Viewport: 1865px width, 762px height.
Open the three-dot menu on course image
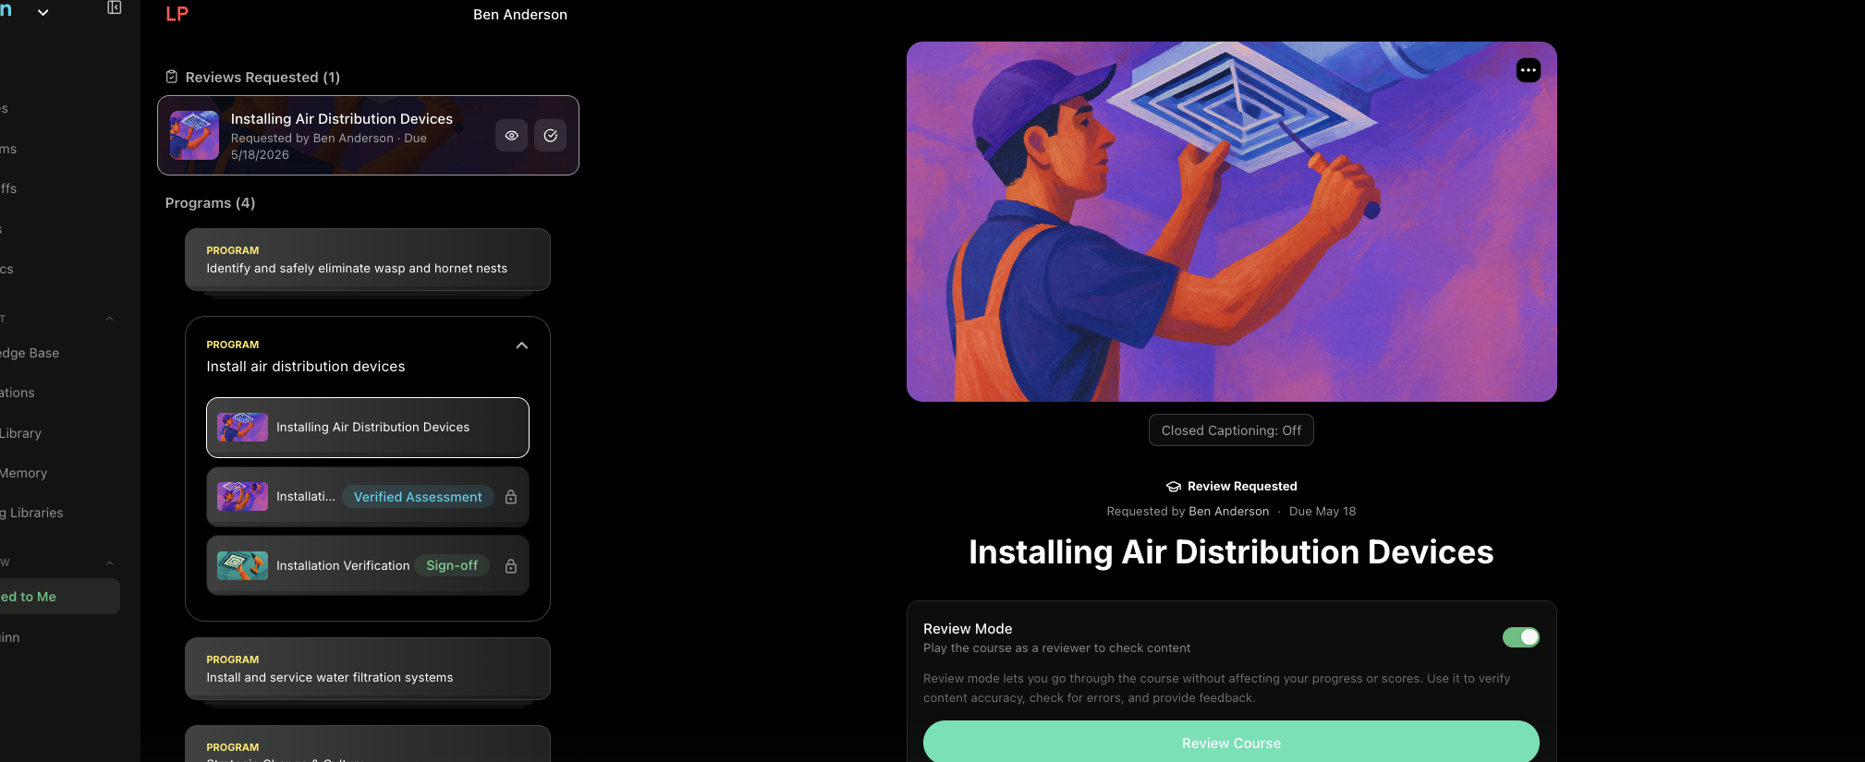pos(1529,70)
